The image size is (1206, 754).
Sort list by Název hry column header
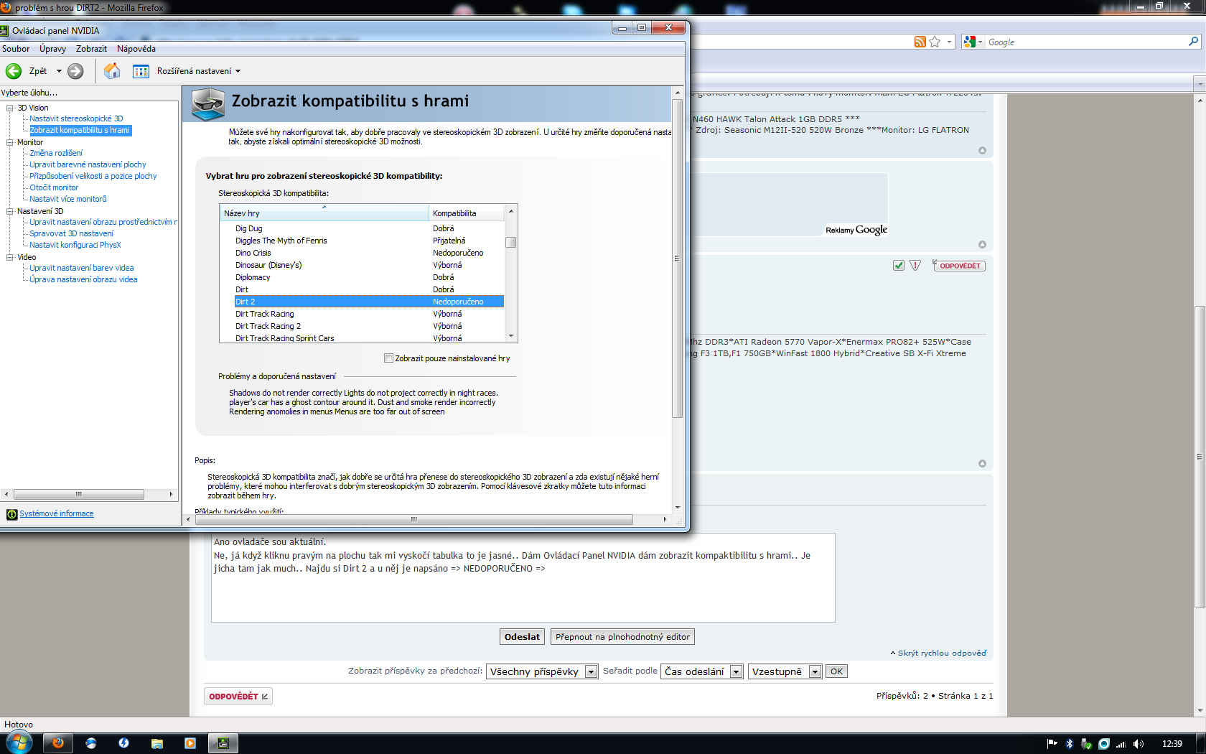click(324, 213)
